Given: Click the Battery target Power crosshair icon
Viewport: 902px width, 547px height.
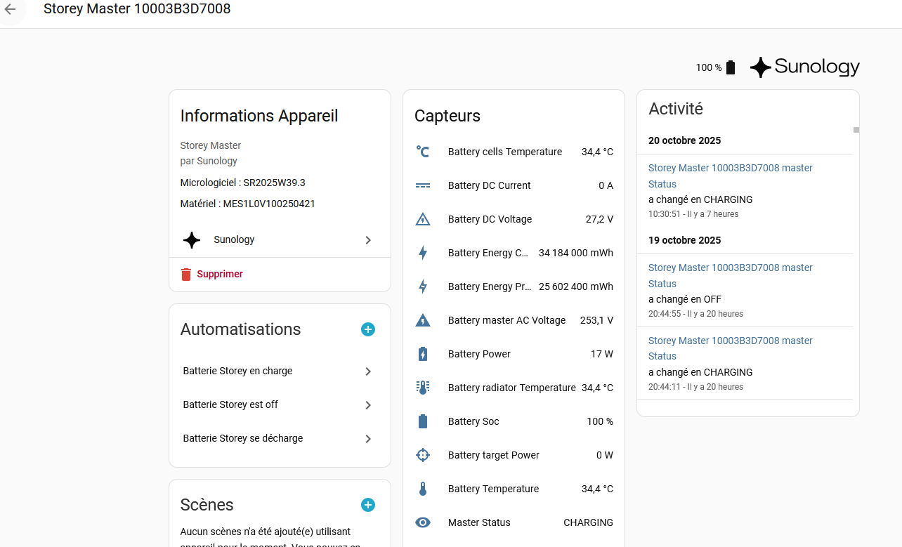Looking at the screenshot, I should click(422, 455).
